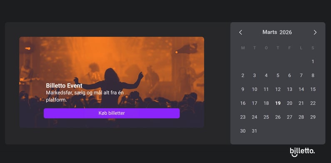Viewport: 331px width, 163px height.
Task: Select date 15 in March
Action: pos(313,89)
